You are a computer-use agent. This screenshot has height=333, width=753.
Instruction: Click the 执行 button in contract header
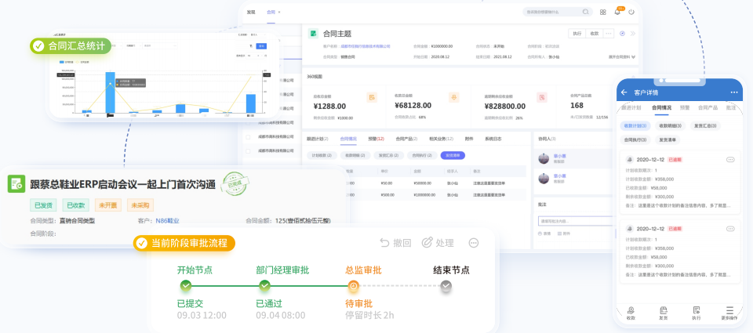[x=577, y=34]
